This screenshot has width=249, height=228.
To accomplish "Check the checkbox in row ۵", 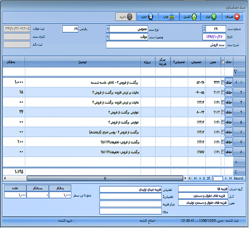I will [x=222, y=122].
